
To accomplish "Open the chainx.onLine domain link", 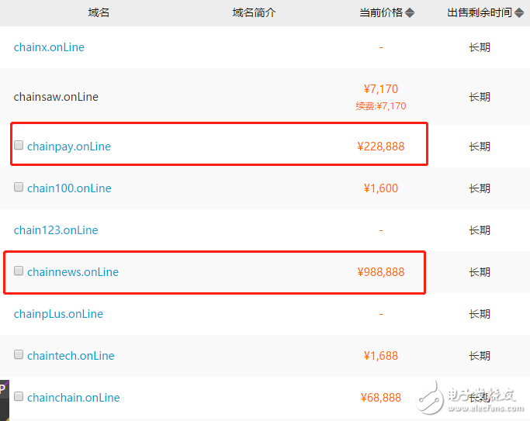I will click(49, 47).
